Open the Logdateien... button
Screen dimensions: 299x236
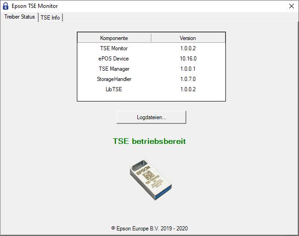click(x=151, y=117)
